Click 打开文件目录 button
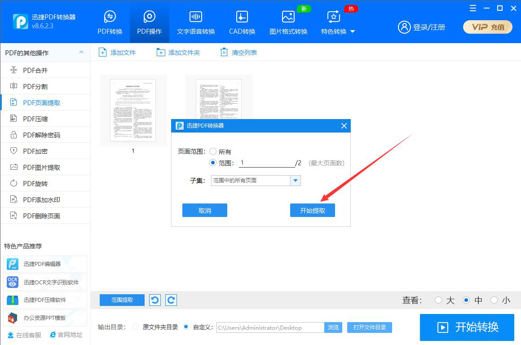Viewport: 521px width, 345px height. click(x=370, y=327)
